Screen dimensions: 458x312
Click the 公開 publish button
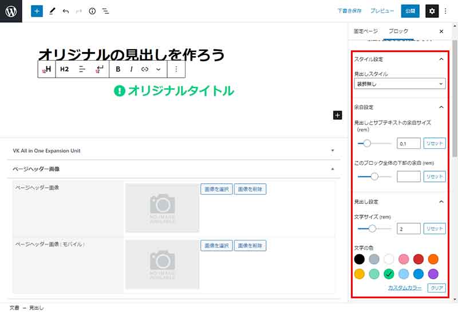tap(410, 11)
